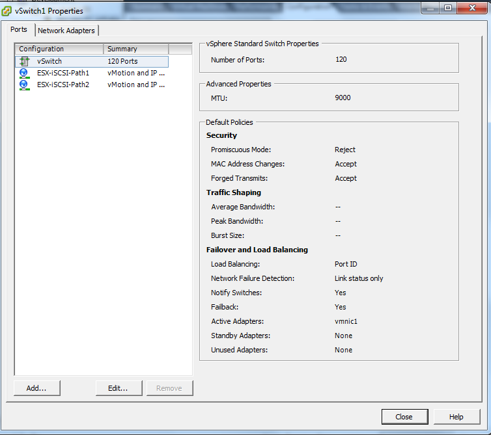
Task: Click the Failback value Yes
Action: tap(340, 308)
